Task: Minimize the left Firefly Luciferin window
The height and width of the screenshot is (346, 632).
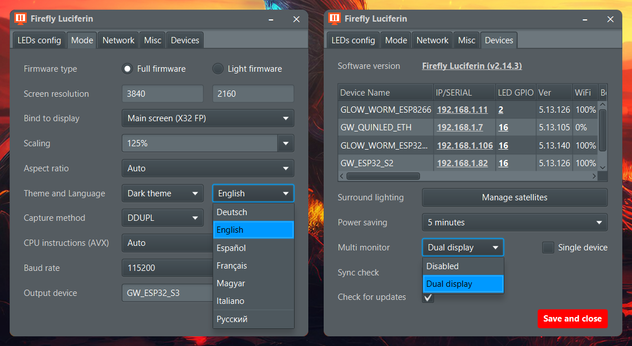Action: click(x=271, y=19)
